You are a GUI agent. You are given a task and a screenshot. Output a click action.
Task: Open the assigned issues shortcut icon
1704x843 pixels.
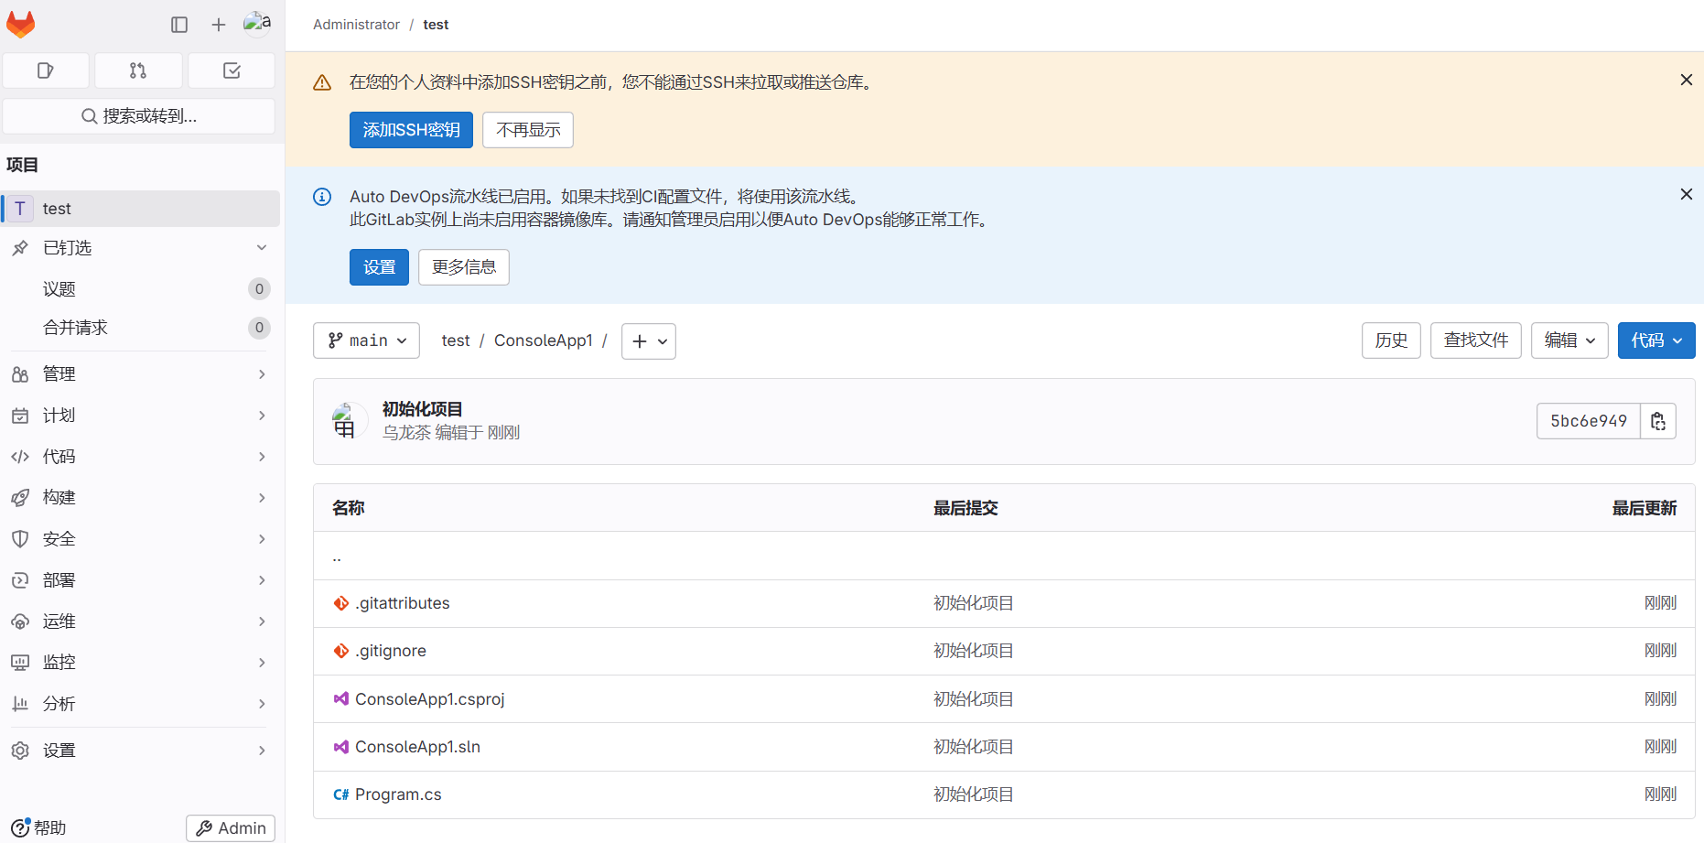[46, 70]
